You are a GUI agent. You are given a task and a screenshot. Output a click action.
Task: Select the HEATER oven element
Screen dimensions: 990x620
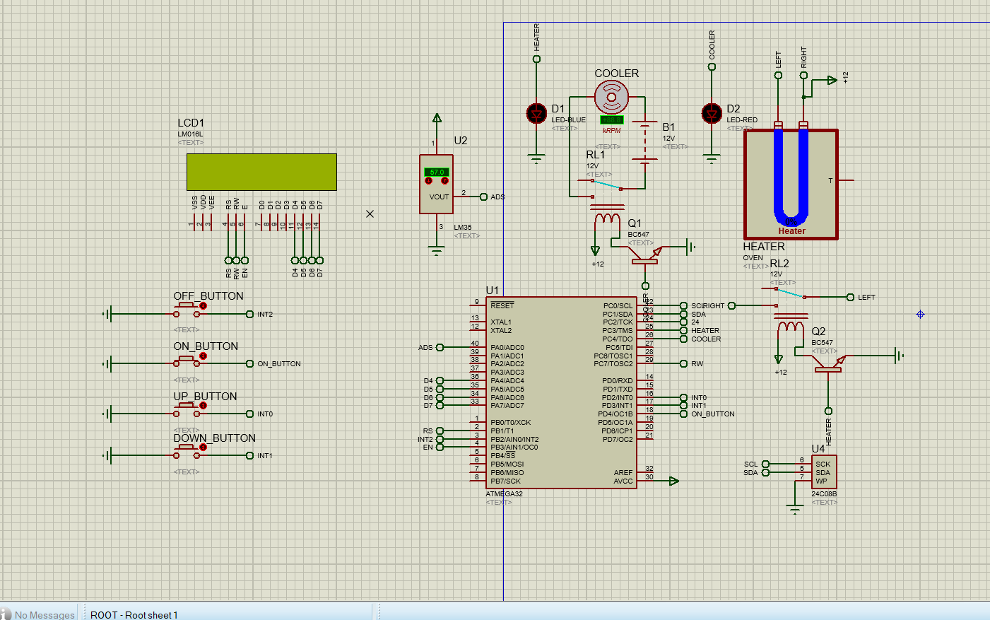point(791,184)
